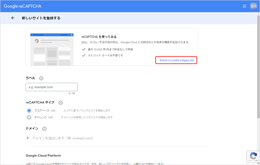Click Switch to create a legacy key link
The width and height of the screenshot is (260, 165).
pyautogui.click(x=177, y=60)
